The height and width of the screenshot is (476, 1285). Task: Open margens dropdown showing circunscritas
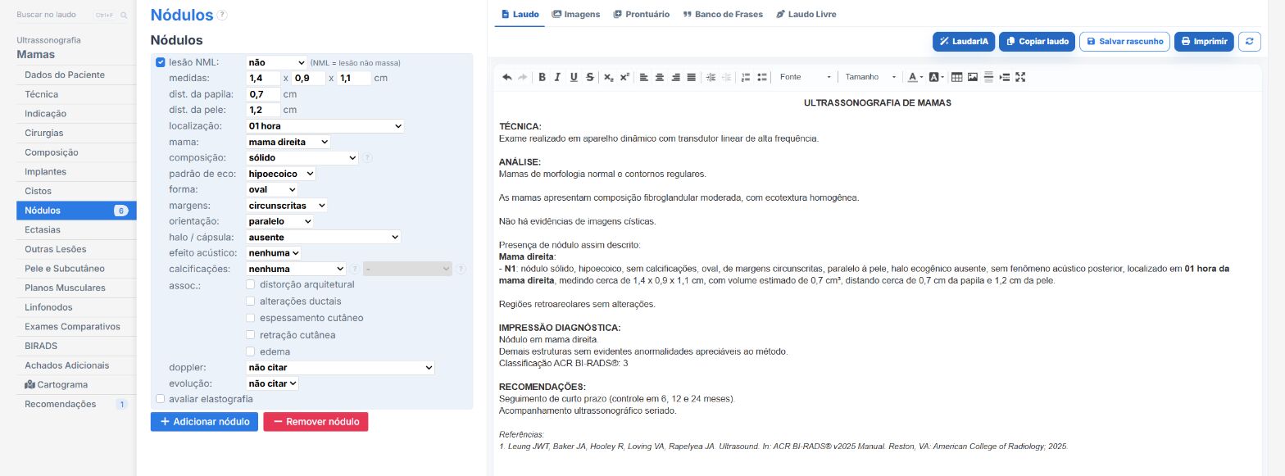[x=286, y=206]
